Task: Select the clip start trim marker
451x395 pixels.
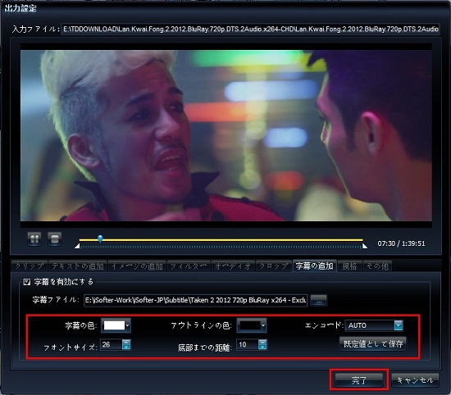Action: [77, 246]
